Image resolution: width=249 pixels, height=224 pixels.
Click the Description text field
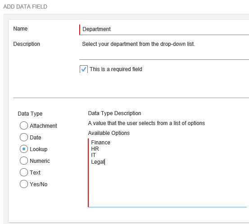(164, 49)
